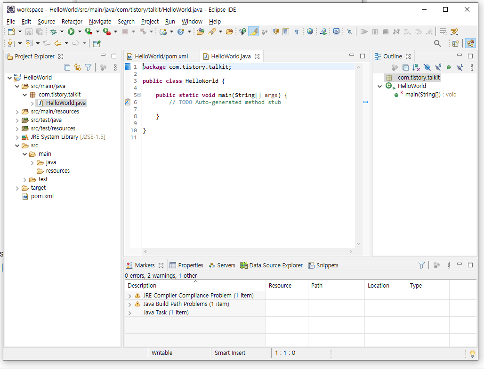Toggle Hide Static Members in Outline
Screen dimensions: 484x369
tap(438, 67)
